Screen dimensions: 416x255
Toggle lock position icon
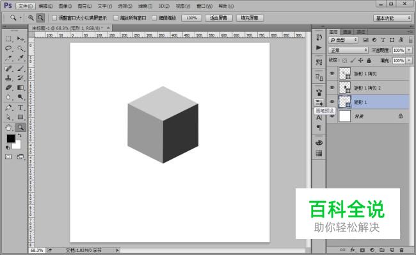(360, 61)
